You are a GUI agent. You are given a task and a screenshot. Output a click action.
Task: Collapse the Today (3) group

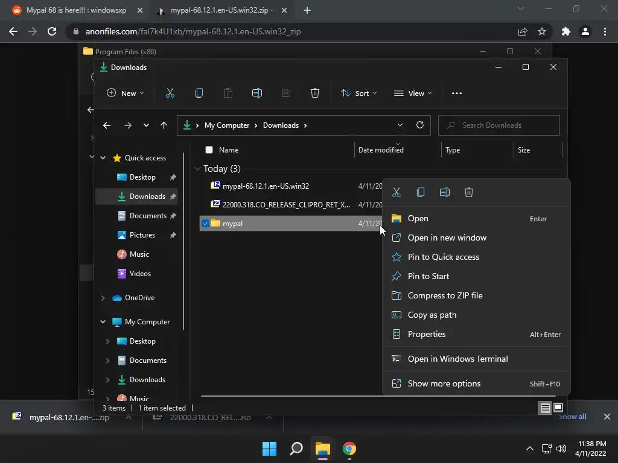[x=197, y=169]
